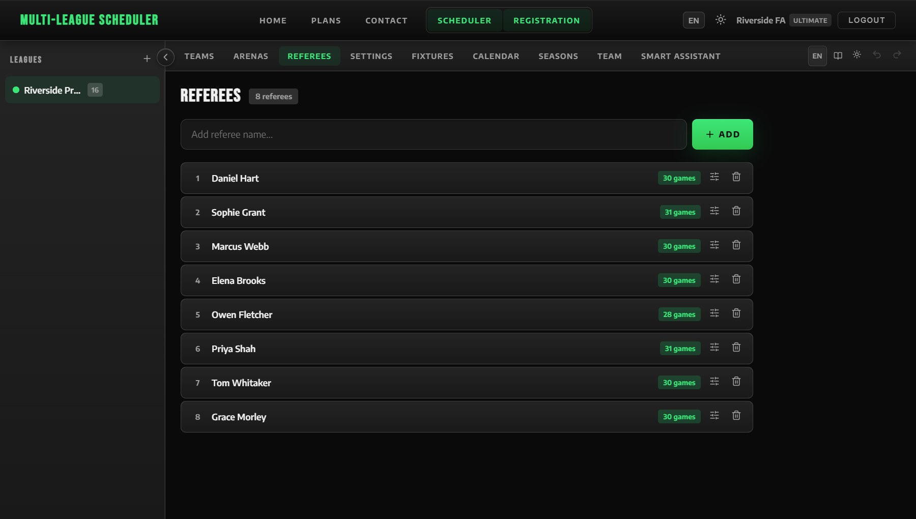The width and height of the screenshot is (916, 519).
Task: Select the Riverside Pr... league in the sidebar
Action: (x=82, y=90)
